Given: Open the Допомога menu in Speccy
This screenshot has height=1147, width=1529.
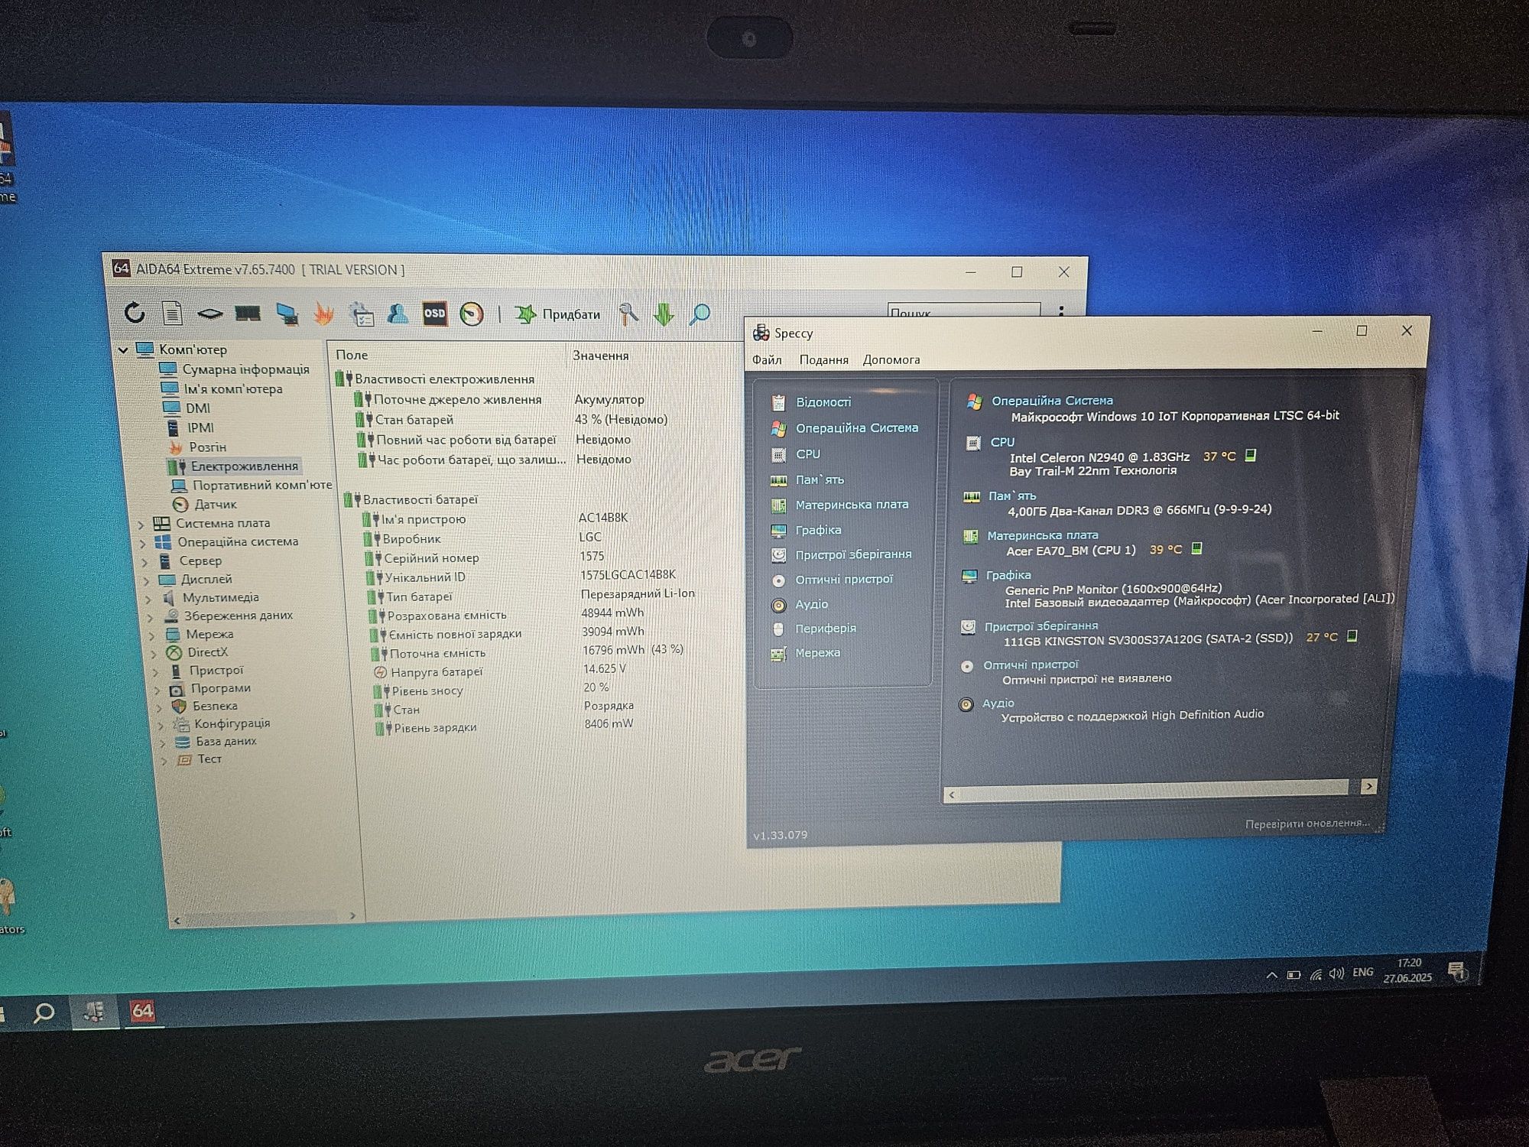Looking at the screenshot, I should [891, 359].
